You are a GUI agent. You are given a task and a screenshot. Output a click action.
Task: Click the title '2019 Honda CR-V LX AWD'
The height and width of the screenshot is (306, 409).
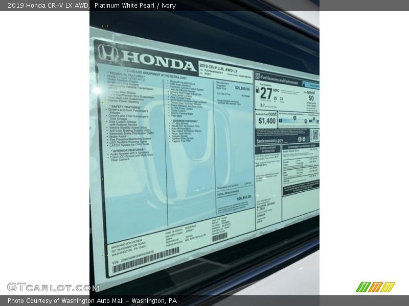[x=48, y=6]
